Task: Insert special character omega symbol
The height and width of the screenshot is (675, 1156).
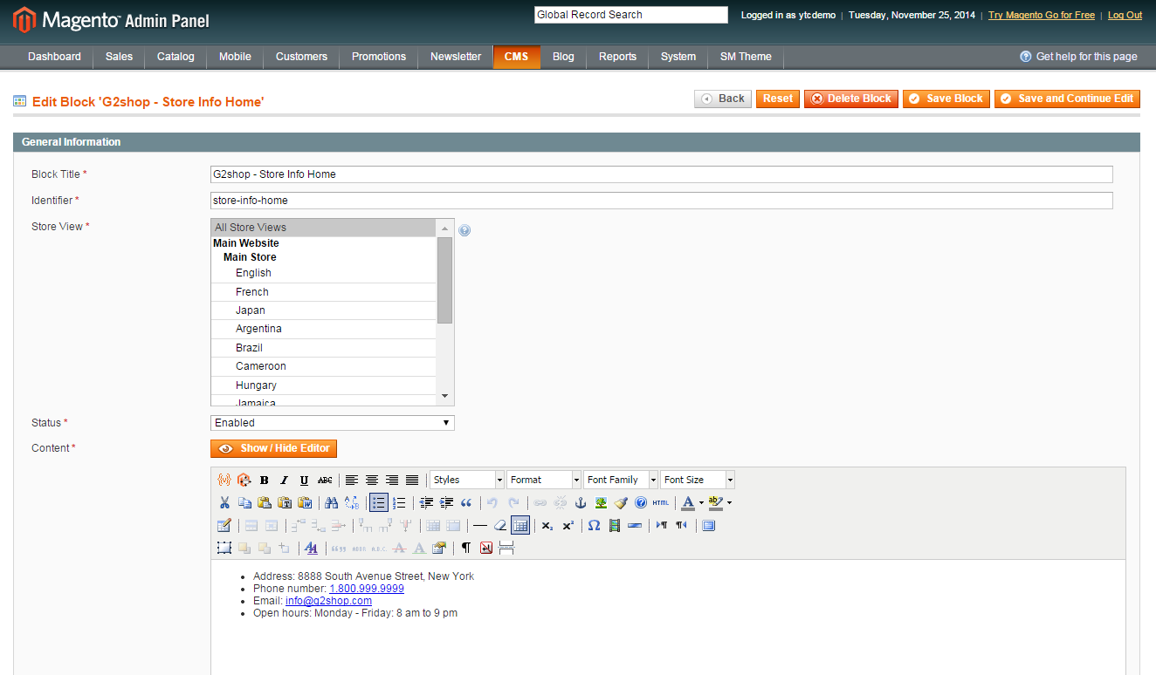Action: click(x=594, y=526)
